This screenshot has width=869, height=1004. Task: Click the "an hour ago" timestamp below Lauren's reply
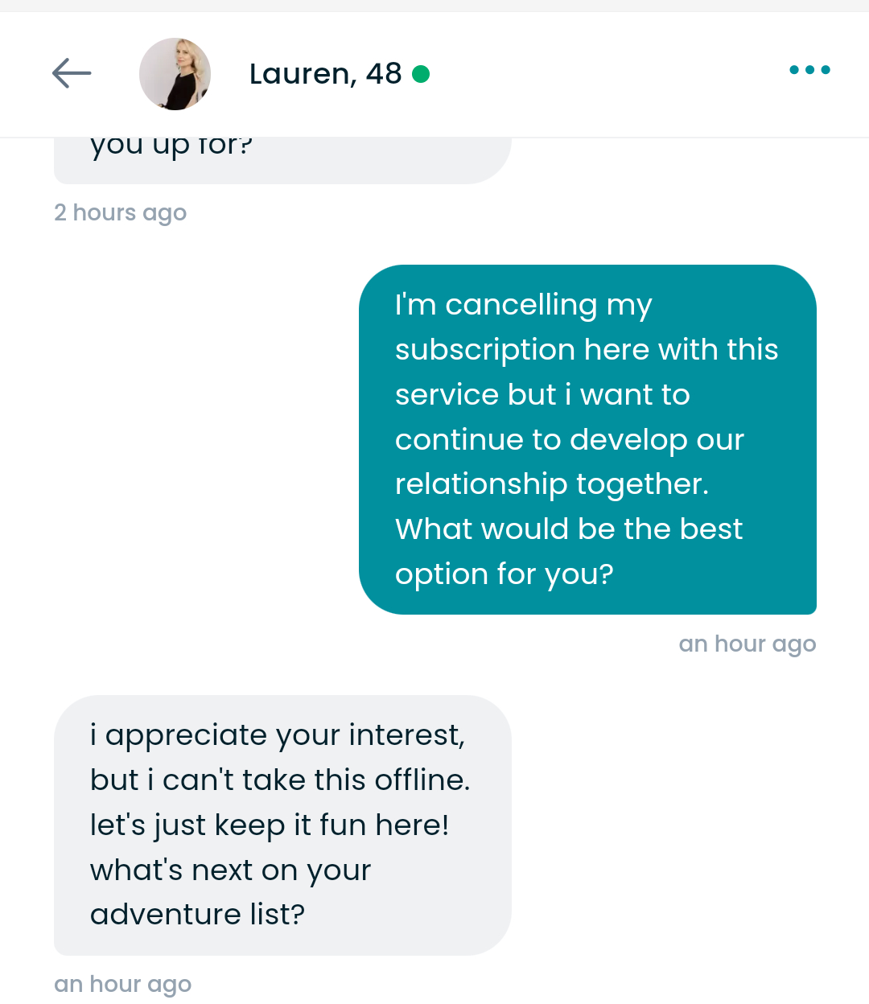(x=122, y=984)
